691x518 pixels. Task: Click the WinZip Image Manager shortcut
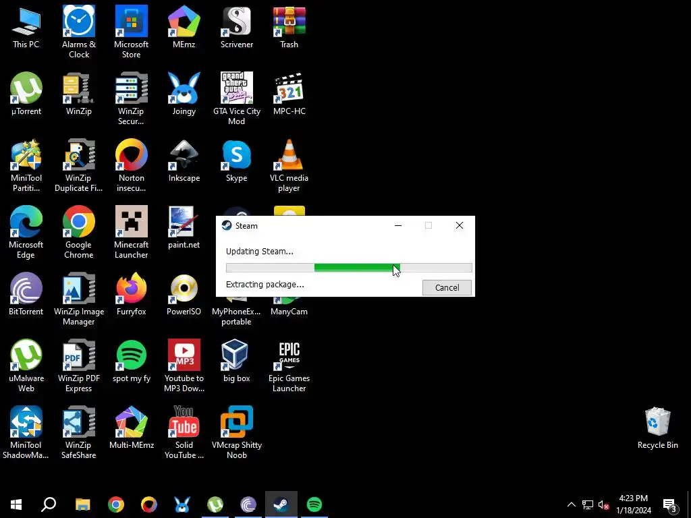pos(79,299)
